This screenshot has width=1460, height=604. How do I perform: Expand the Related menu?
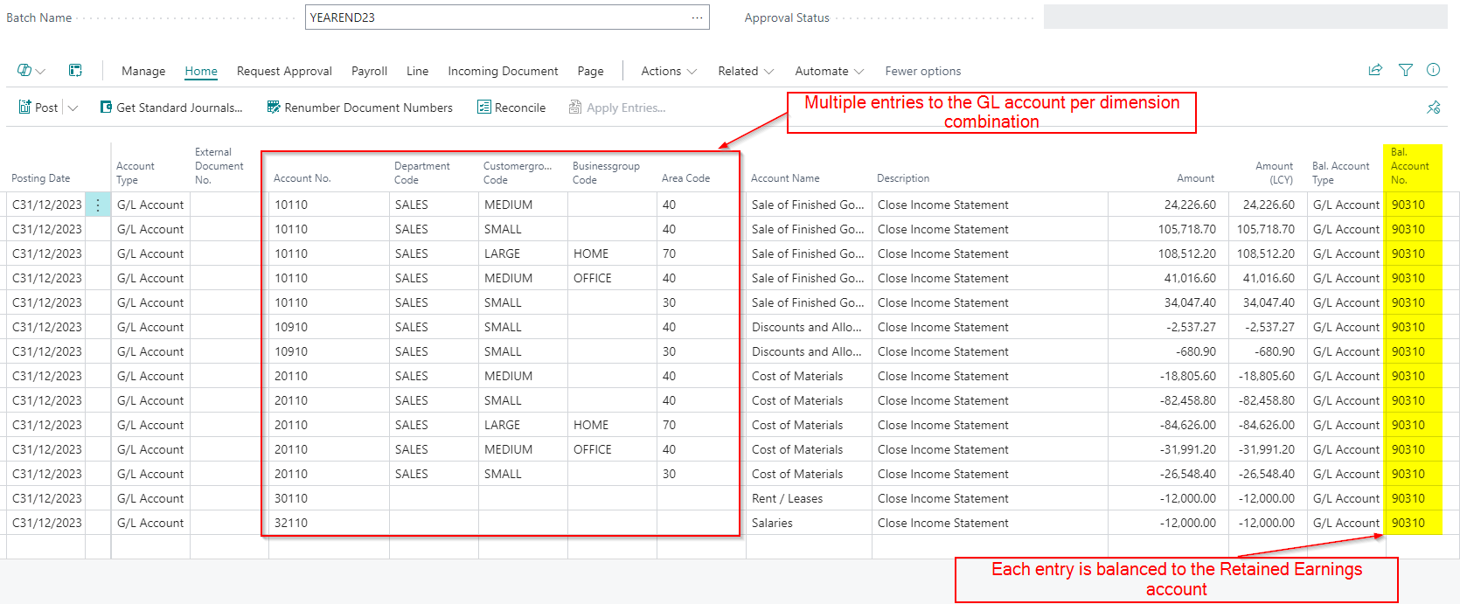click(746, 71)
